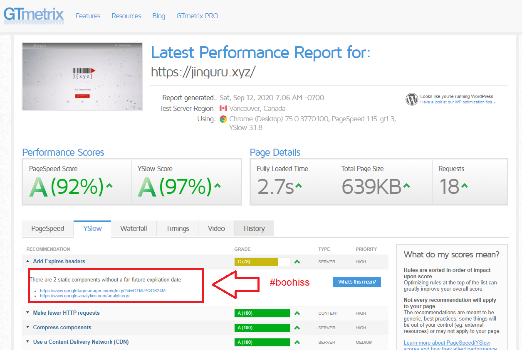This screenshot has width=522, height=350.
Task: Open the Timings tab
Action: pos(177,228)
